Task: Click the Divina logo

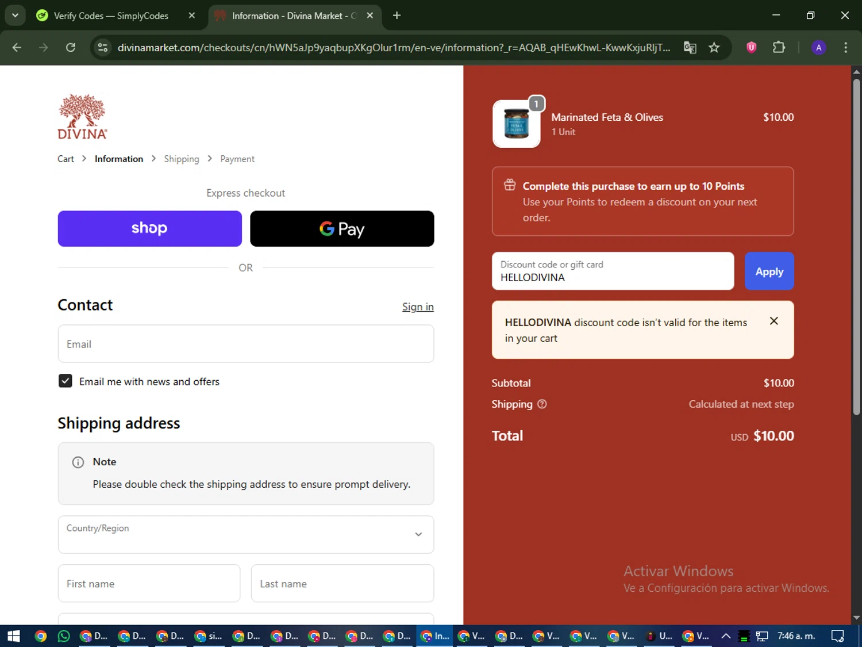Action: [x=82, y=117]
